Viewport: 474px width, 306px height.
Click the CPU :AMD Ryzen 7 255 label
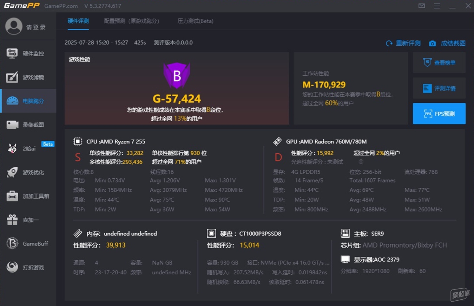tap(116, 141)
